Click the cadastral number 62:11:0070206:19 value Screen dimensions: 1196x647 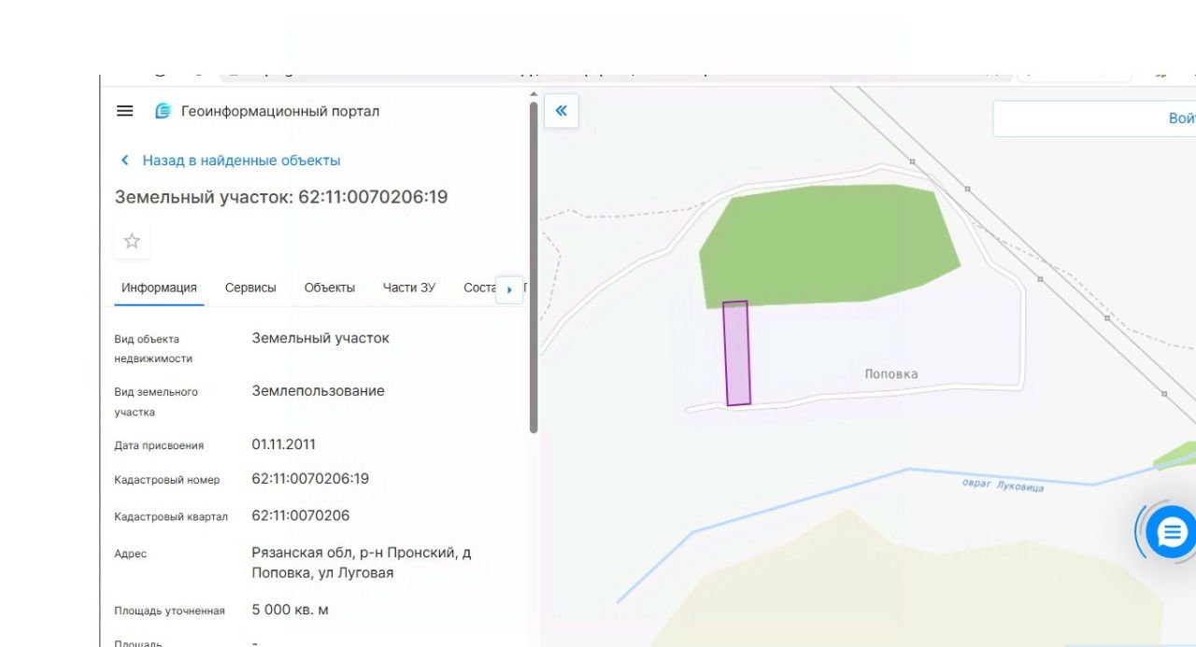tap(310, 479)
